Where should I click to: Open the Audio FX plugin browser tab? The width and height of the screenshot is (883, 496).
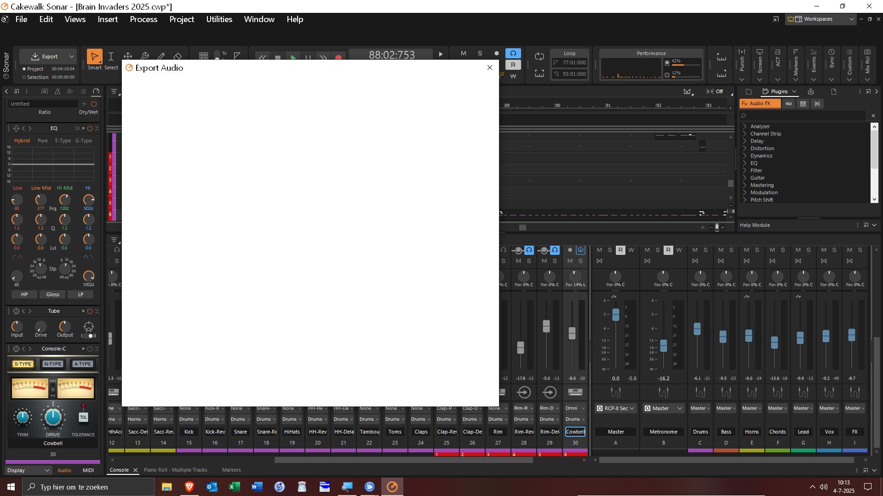760,104
